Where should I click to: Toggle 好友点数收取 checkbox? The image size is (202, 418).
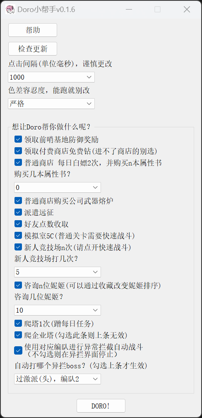[18, 224]
